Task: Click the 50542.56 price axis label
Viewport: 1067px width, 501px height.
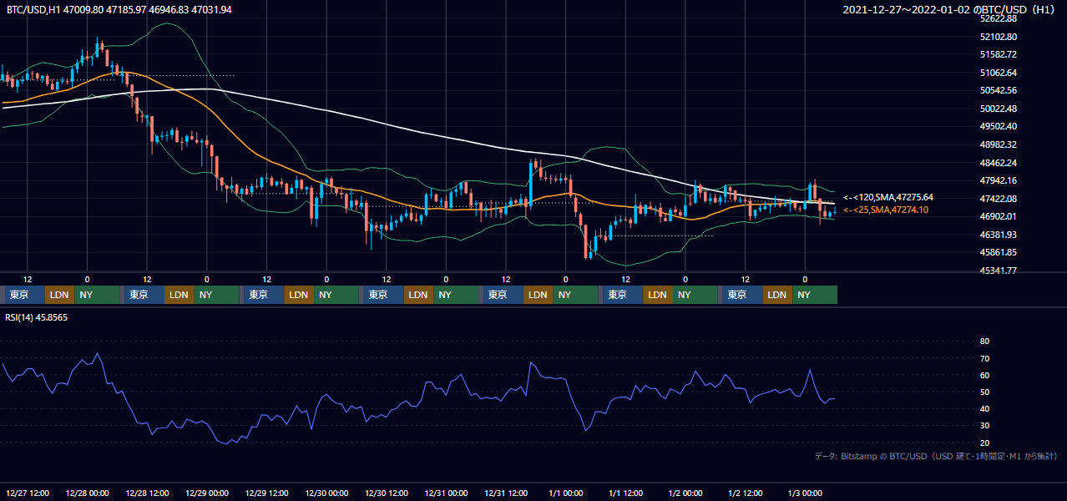Action: pyautogui.click(x=999, y=90)
